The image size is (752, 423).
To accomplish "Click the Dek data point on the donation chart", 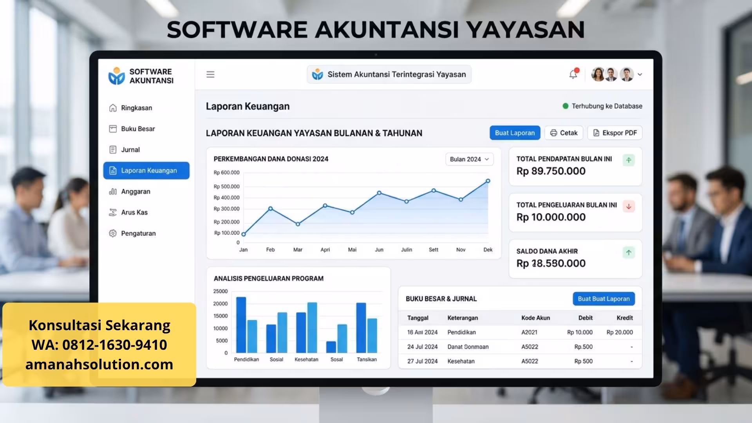I will 488,181.
